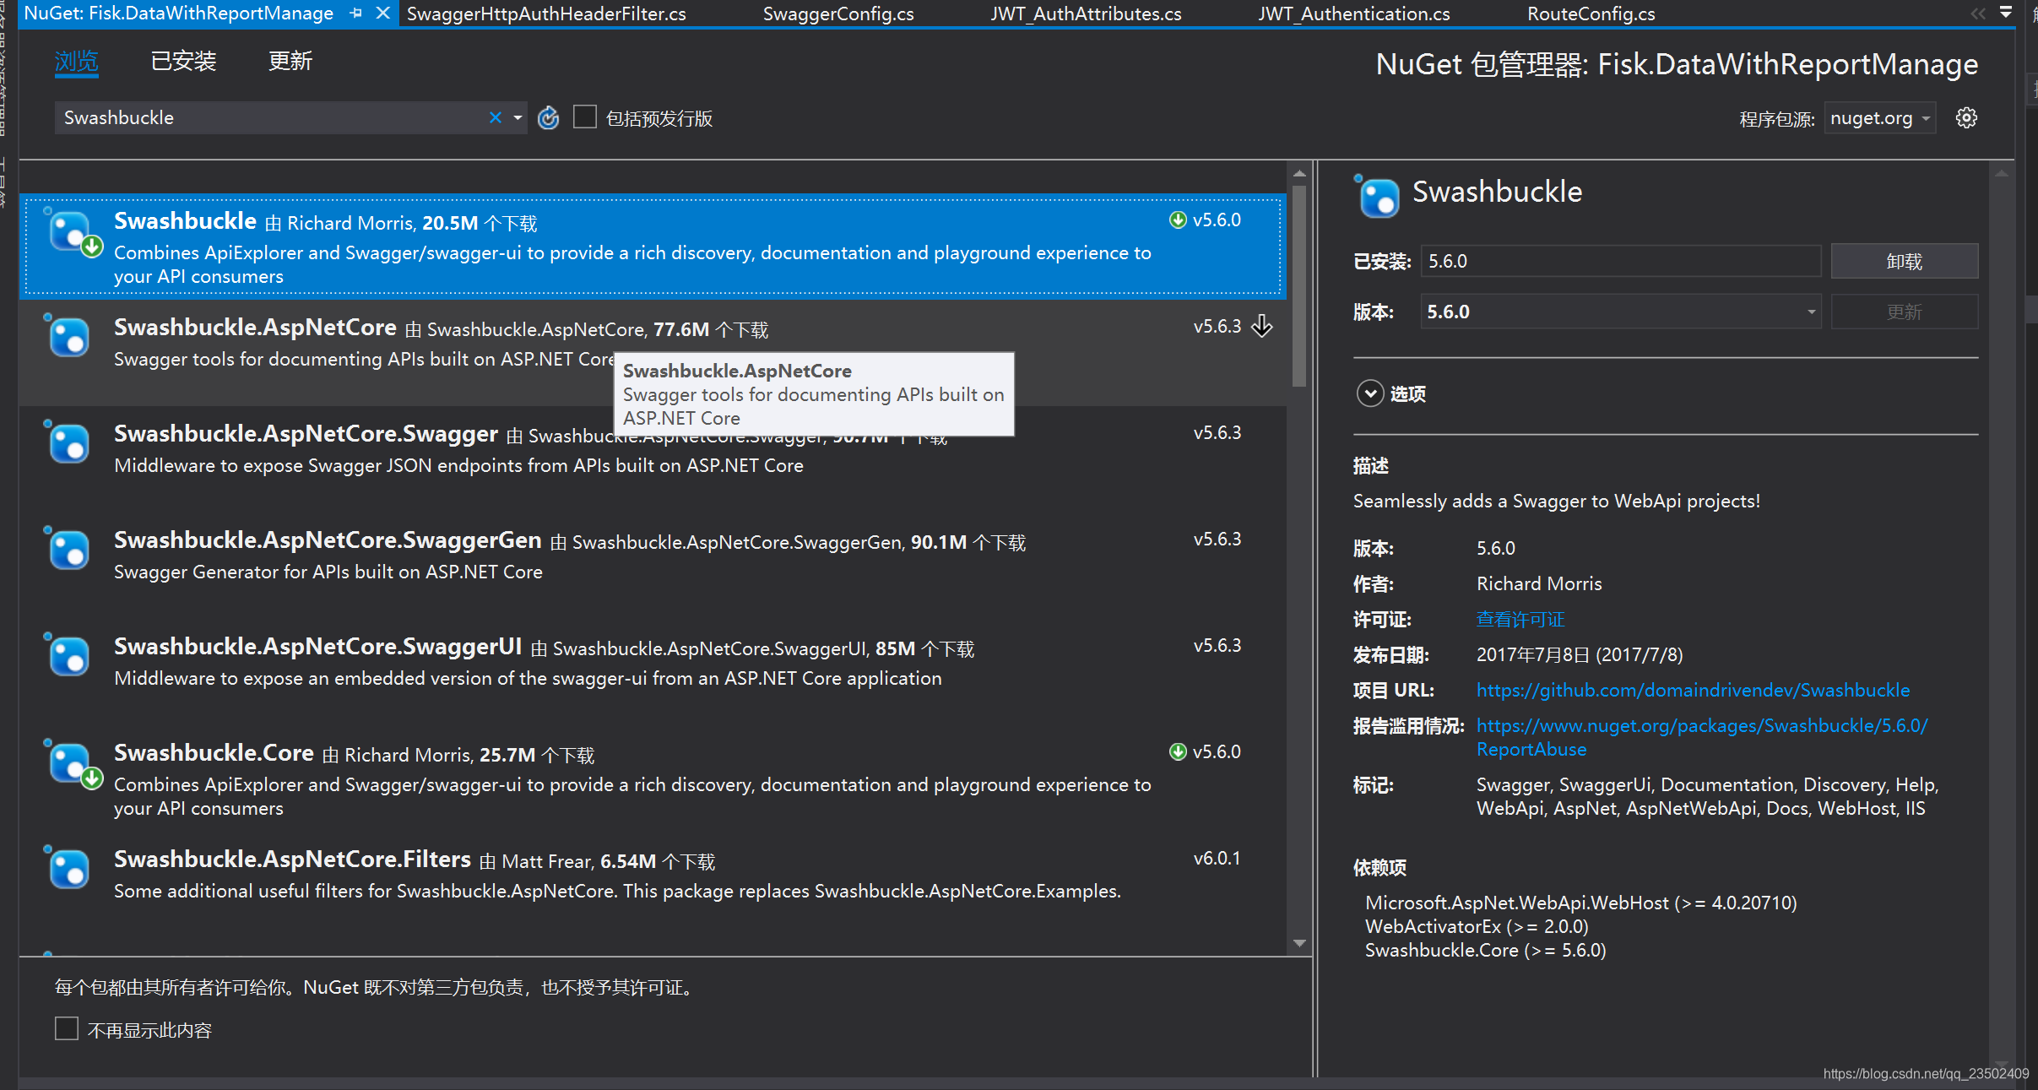Open NuGet settings via the gear icon
The image size is (2038, 1090).
[x=1967, y=117]
